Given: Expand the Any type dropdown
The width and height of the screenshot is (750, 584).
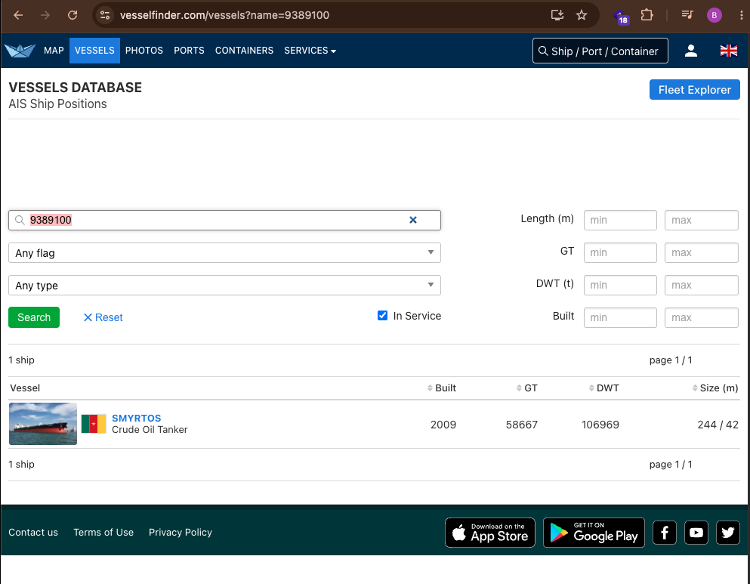Looking at the screenshot, I should point(224,285).
